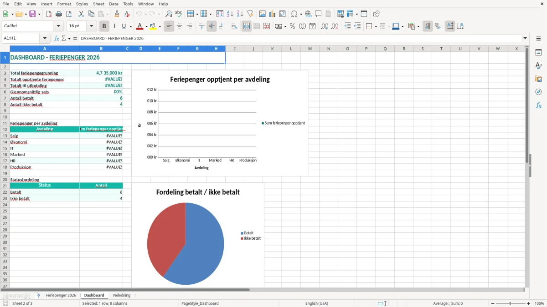Insert Comment speech bubble icon
The image size is (547, 307).
(318, 14)
